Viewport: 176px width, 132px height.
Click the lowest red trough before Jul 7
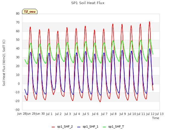pyautogui.click(x=100, y=101)
